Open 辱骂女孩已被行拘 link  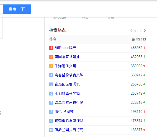point(69,102)
